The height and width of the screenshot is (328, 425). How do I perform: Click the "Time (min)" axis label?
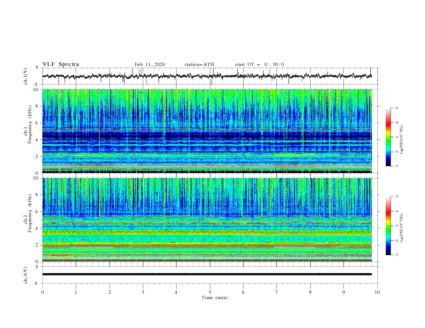pos(215,297)
